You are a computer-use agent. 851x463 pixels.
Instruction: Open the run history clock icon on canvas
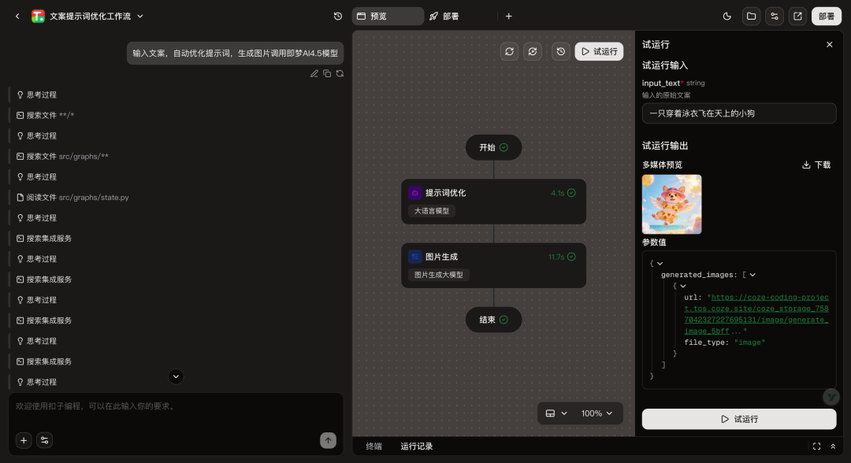point(560,51)
